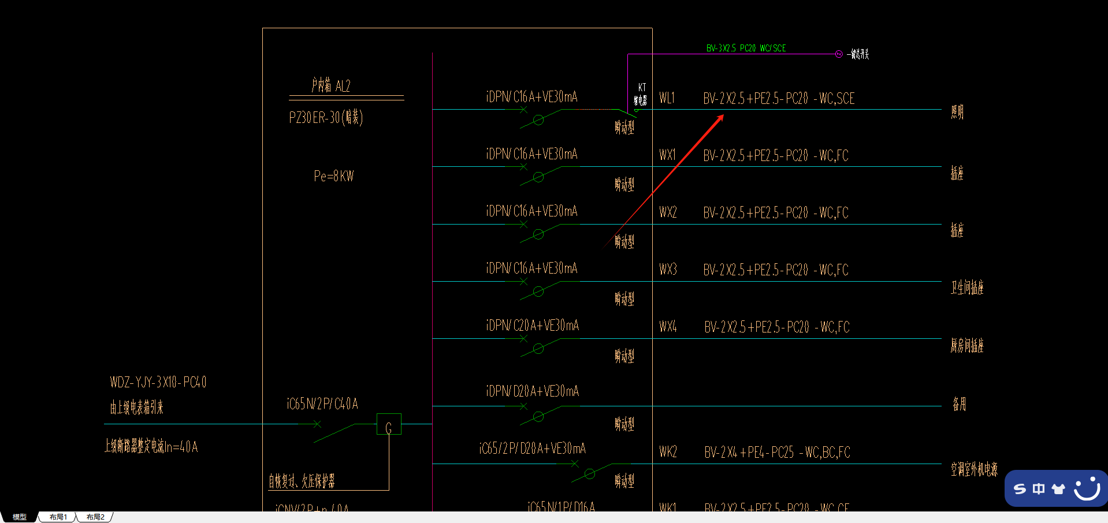Select the "备用" spare circuit label

click(960, 404)
